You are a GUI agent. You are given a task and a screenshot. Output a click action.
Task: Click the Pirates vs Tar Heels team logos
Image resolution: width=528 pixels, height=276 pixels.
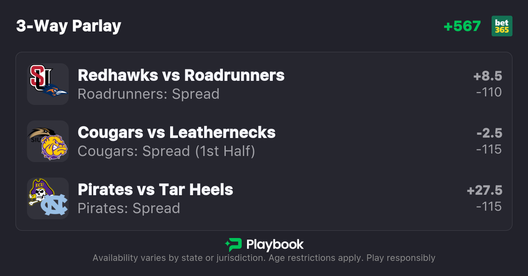(48, 198)
